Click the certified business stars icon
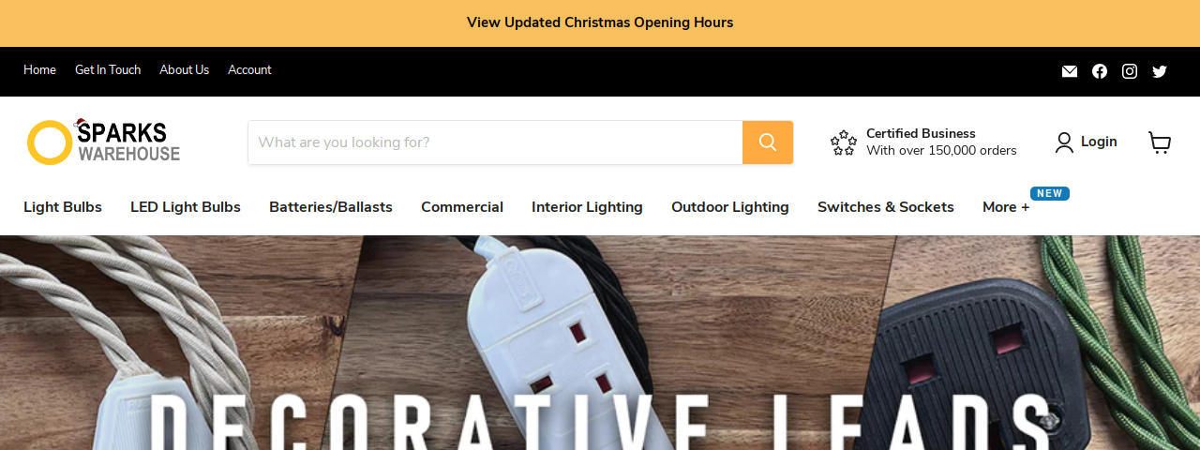The height and width of the screenshot is (450, 1200). point(844,142)
